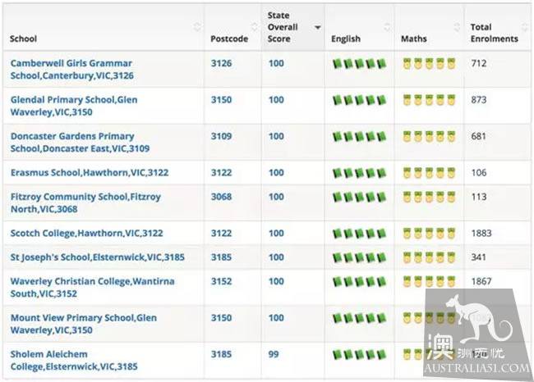The image size is (534, 382).
Task: Click enrolment value 712
Action: pos(479,63)
